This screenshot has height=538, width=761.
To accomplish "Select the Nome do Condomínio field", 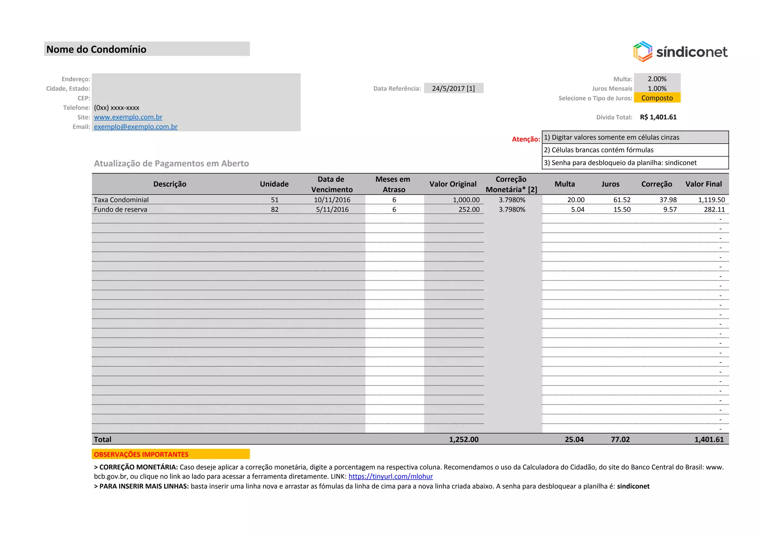I will [x=147, y=49].
